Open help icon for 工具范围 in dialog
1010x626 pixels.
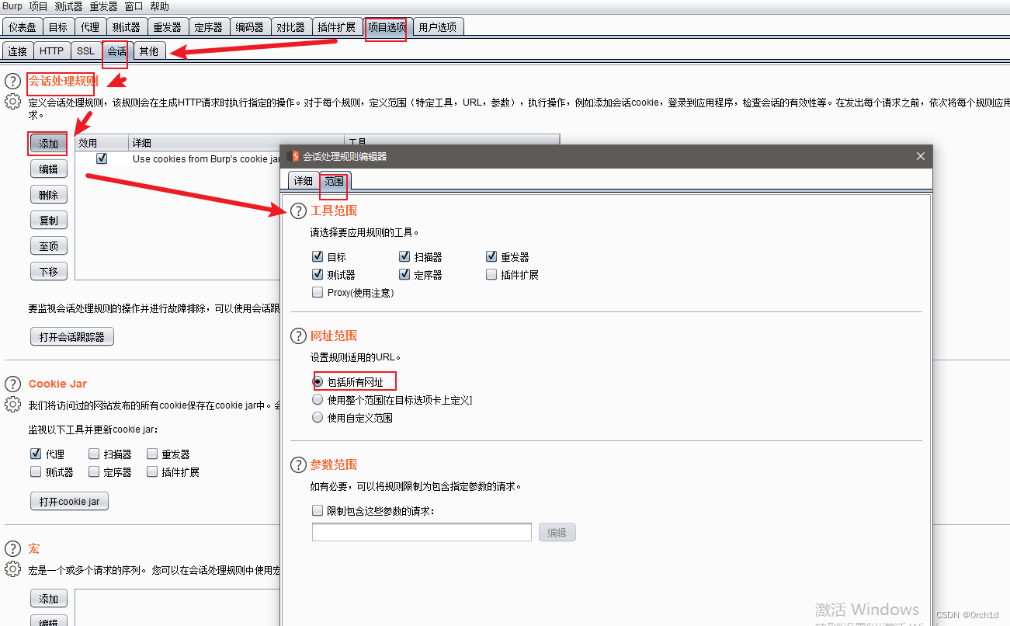click(x=298, y=211)
